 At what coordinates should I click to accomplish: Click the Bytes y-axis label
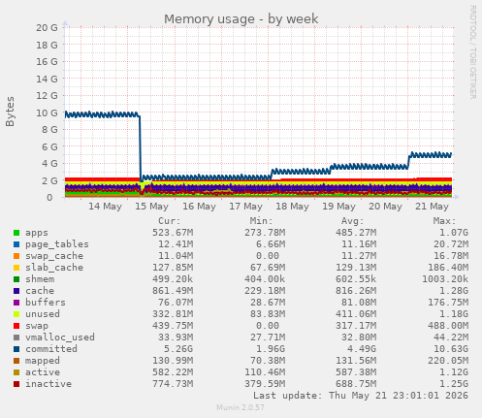[10, 112]
